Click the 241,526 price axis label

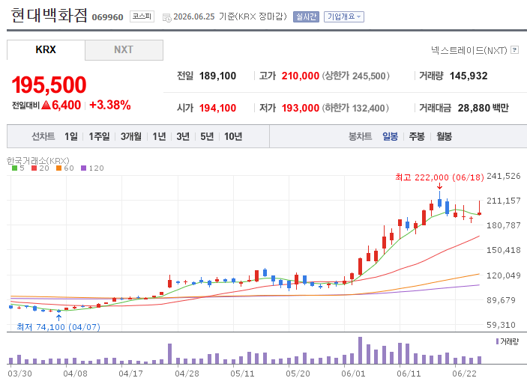point(504,176)
